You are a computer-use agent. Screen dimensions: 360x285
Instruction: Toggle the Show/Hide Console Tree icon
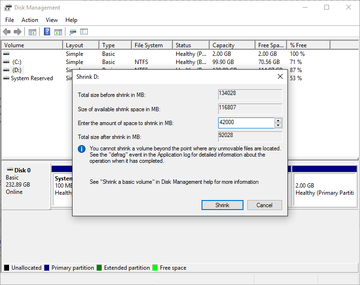tap(32, 32)
